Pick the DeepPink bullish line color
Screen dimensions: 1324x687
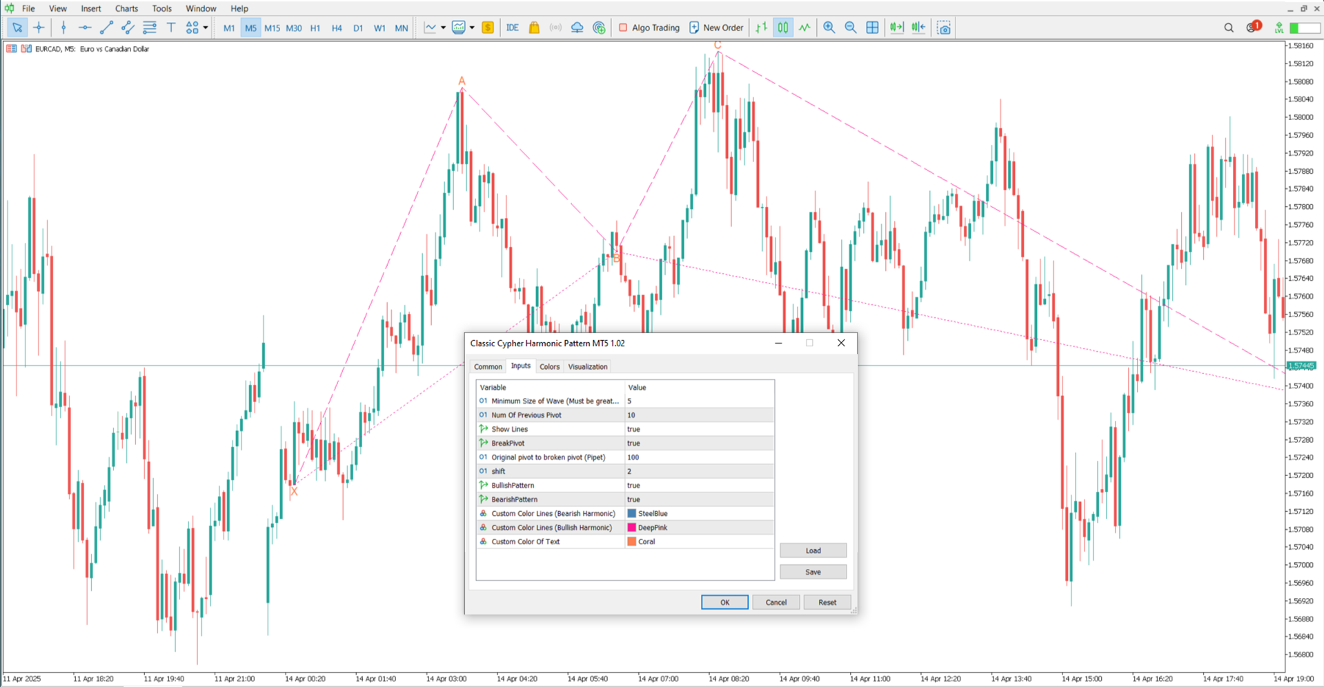tap(700, 528)
